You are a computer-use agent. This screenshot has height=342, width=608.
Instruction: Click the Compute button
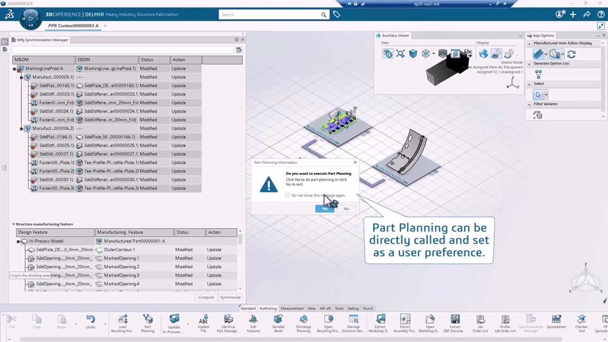(206, 298)
